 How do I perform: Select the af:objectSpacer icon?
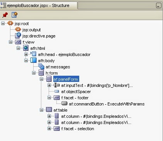point(57,92)
